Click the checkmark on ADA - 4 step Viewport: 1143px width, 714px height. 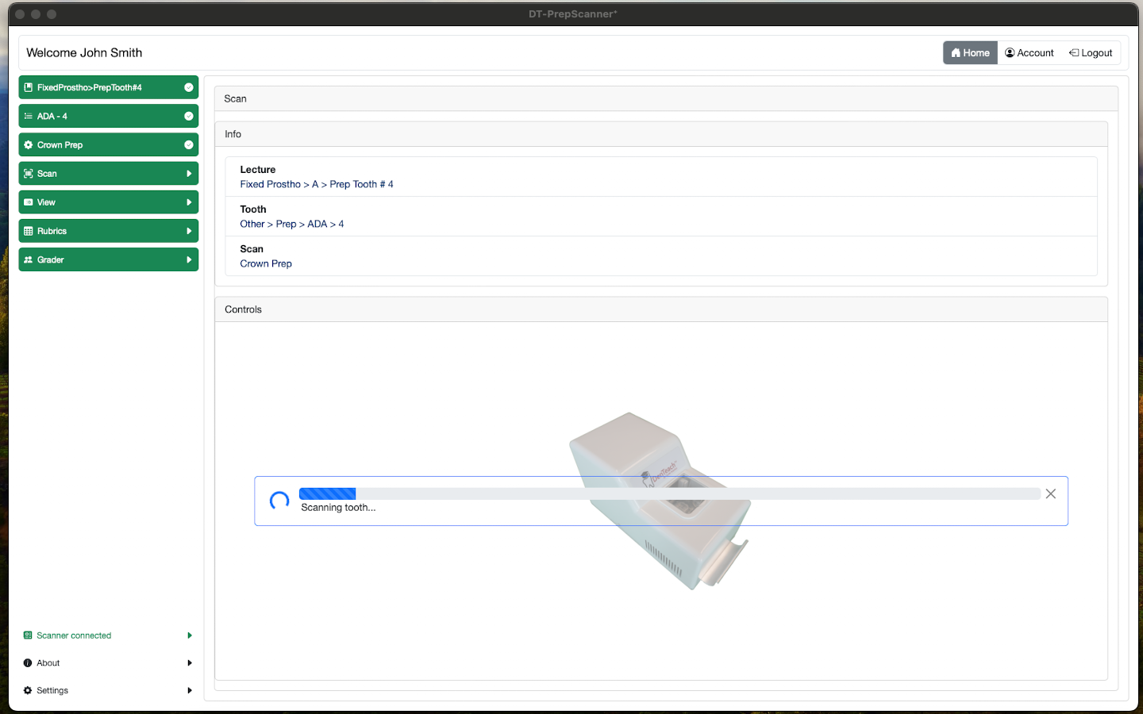(x=189, y=116)
